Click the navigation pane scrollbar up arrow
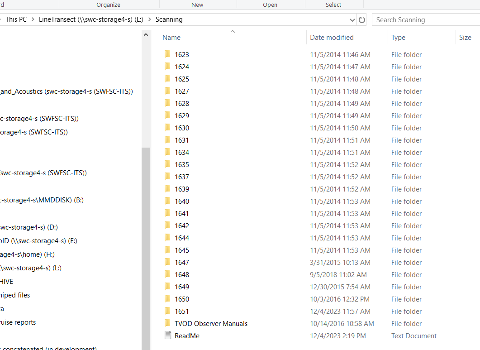Screen dimensions: 480x350 [146, 35]
